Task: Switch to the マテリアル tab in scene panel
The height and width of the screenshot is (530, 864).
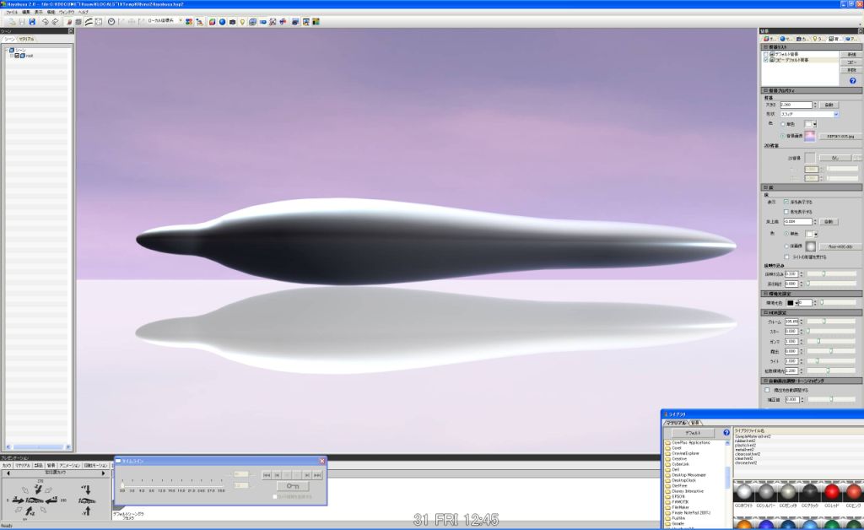Action: point(26,39)
